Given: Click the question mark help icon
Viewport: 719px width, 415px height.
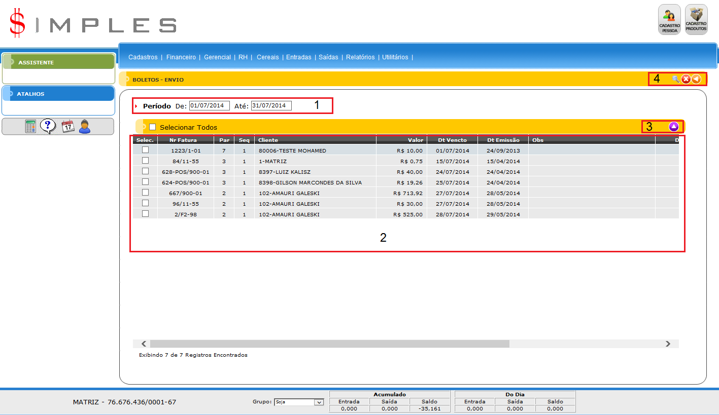Looking at the screenshot, I should coord(48,126).
